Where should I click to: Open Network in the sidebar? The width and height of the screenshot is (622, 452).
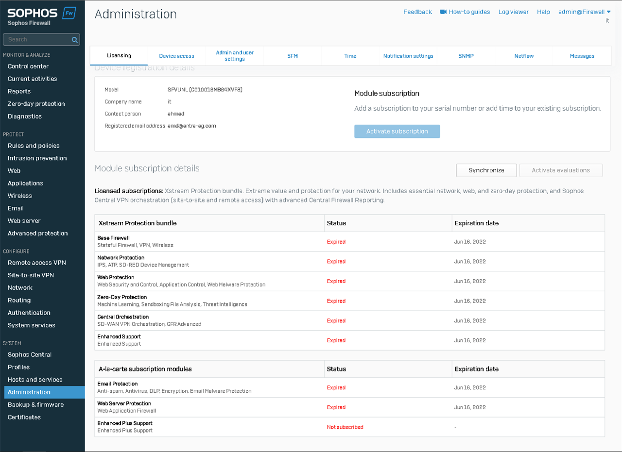(20, 288)
